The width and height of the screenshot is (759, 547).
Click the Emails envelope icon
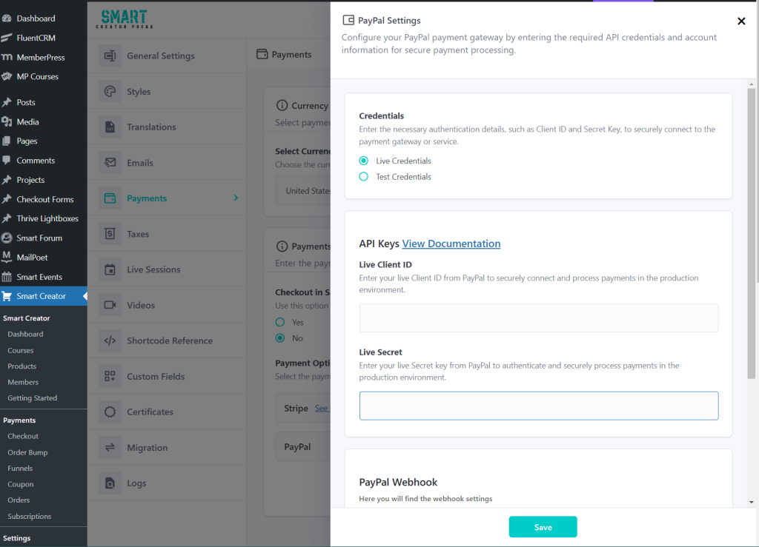[x=110, y=163]
